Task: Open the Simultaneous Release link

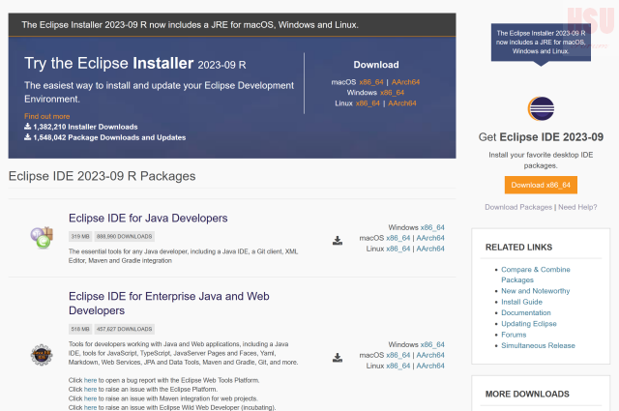Action: tap(538, 345)
